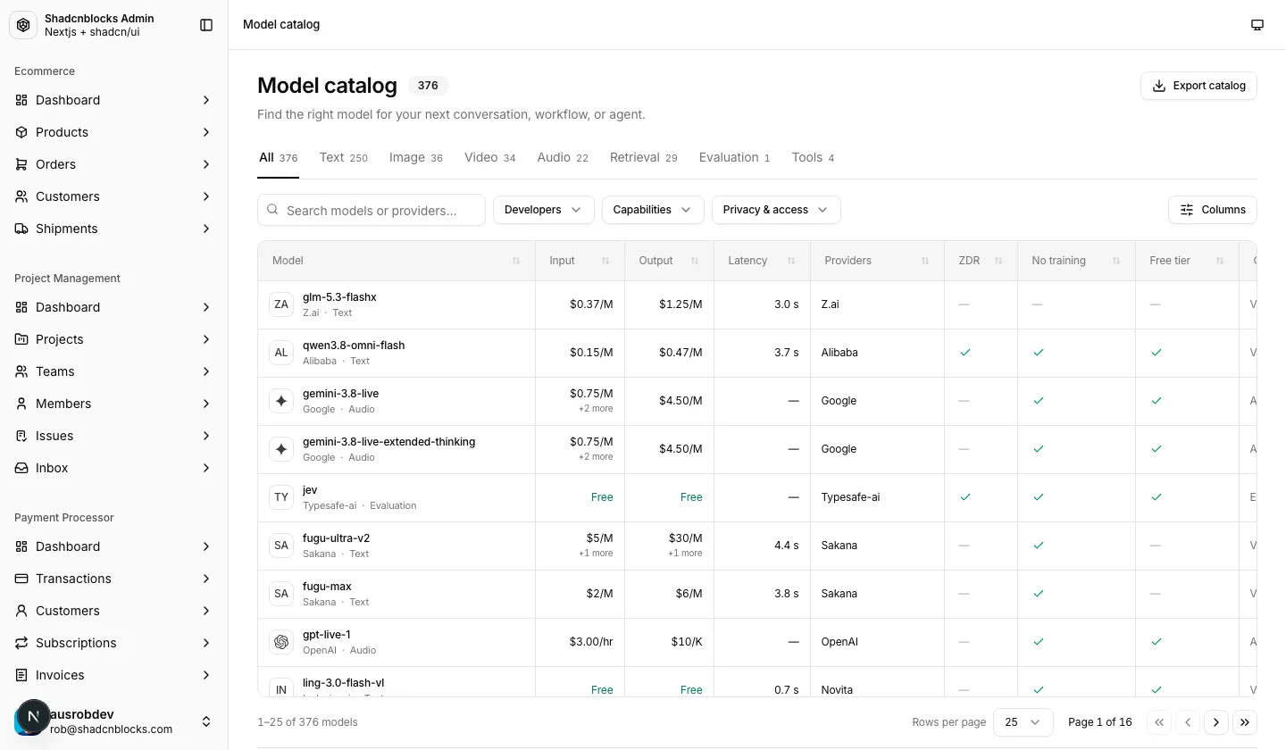This screenshot has height=750, width=1286.
Task: Open the Capabilities filter dropdown
Action: coord(653,210)
